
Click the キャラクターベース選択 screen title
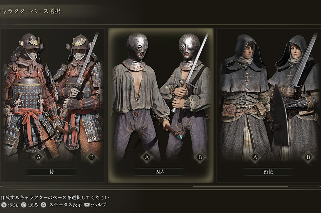[x=30, y=11]
